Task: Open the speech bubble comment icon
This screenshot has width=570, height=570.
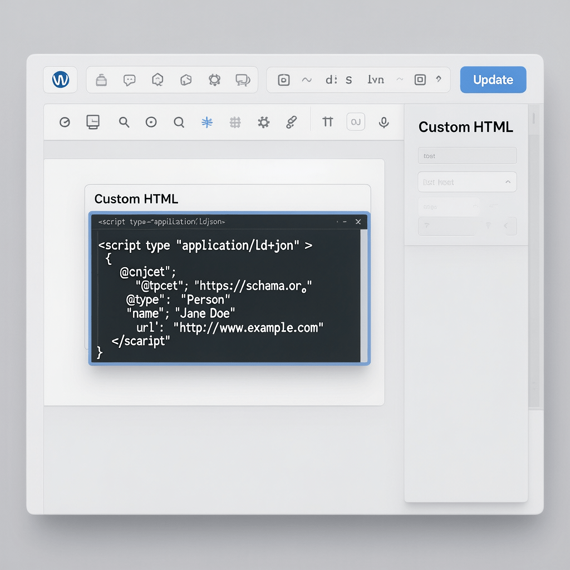Action: 129,80
